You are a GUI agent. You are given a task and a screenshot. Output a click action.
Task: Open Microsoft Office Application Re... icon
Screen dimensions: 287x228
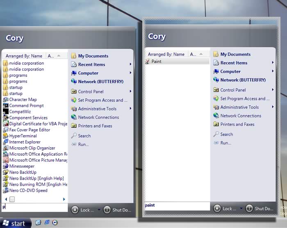coord(6,154)
